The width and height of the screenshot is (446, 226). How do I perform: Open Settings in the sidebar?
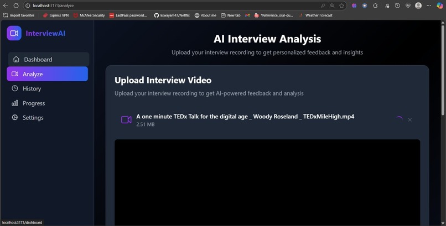pos(47,118)
